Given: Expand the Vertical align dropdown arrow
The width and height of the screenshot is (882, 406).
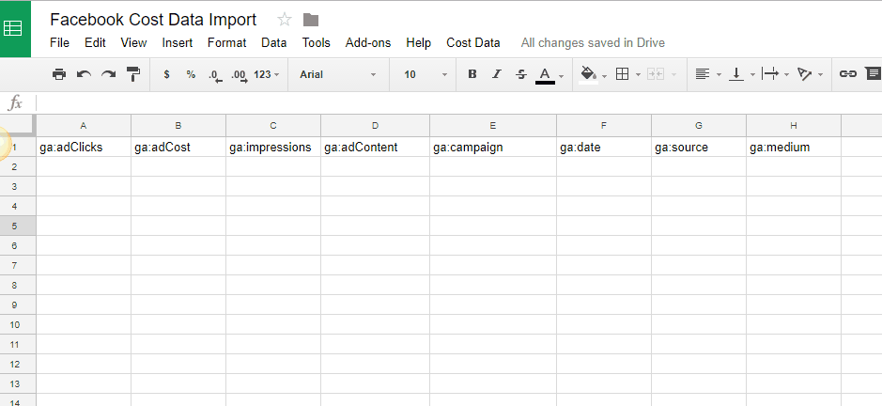Looking at the screenshot, I should pyautogui.click(x=752, y=75).
